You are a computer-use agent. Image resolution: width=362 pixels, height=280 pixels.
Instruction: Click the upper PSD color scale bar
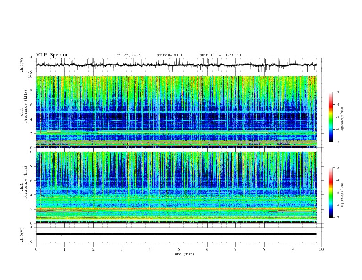[x=330, y=117]
